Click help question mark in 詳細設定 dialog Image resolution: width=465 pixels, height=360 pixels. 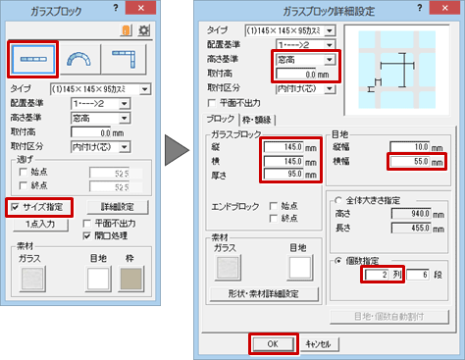pyautogui.click(x=420, y=8)
